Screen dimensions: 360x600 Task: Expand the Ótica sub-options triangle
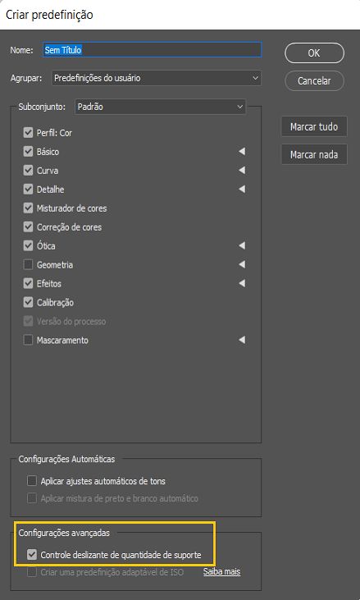point(242,245)
